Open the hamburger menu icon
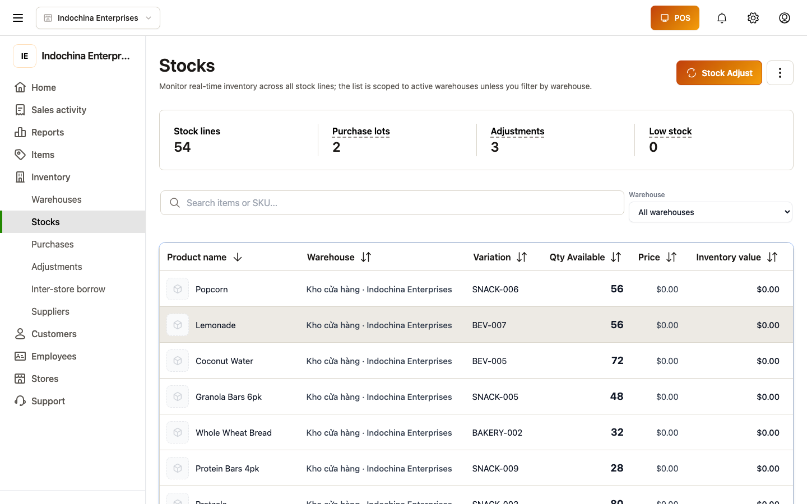807x504 pixels. coord(18,18)
